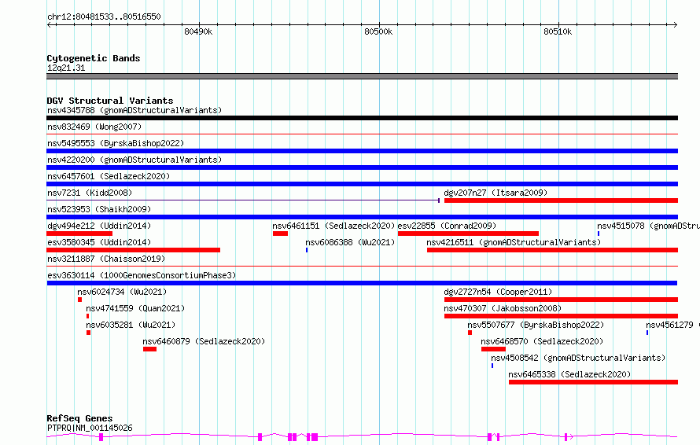Open the esv3580345 (Uddin2014) label

(x=99, y=242)
